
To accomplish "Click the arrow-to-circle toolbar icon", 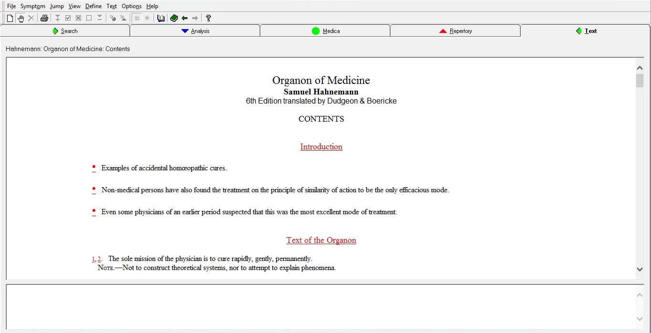I will (x=113, y=18).
